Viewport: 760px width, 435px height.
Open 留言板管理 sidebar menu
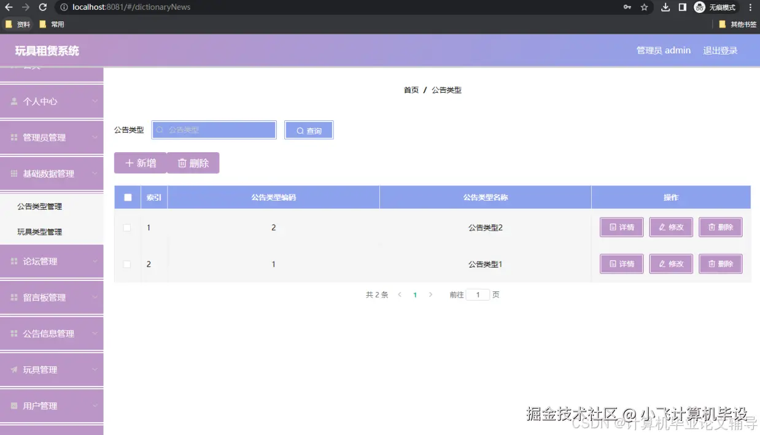coord(52,298)
